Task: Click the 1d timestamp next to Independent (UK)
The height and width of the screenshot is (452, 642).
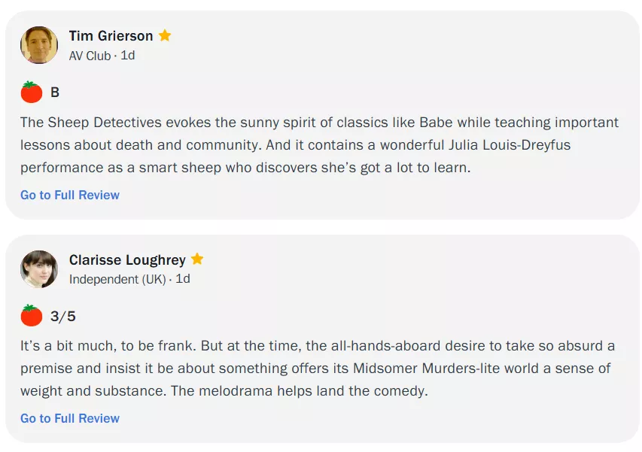Action: [183, 279]
